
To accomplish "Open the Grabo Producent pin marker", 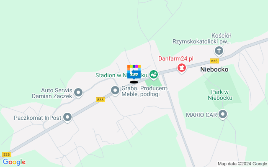I will tap(115, 91).
